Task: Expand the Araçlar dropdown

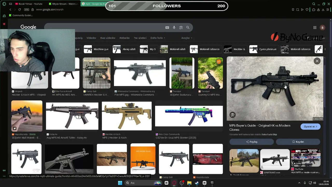Action: tap(187, 38)
